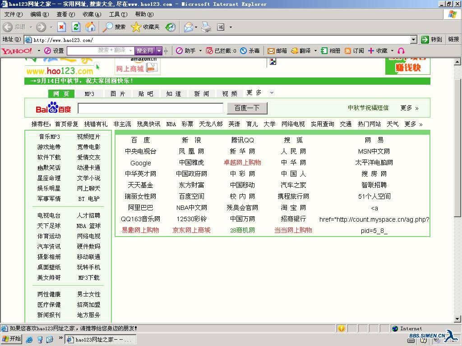Expand the Yahoo! logo dropdown arrow

coord(39,51)
